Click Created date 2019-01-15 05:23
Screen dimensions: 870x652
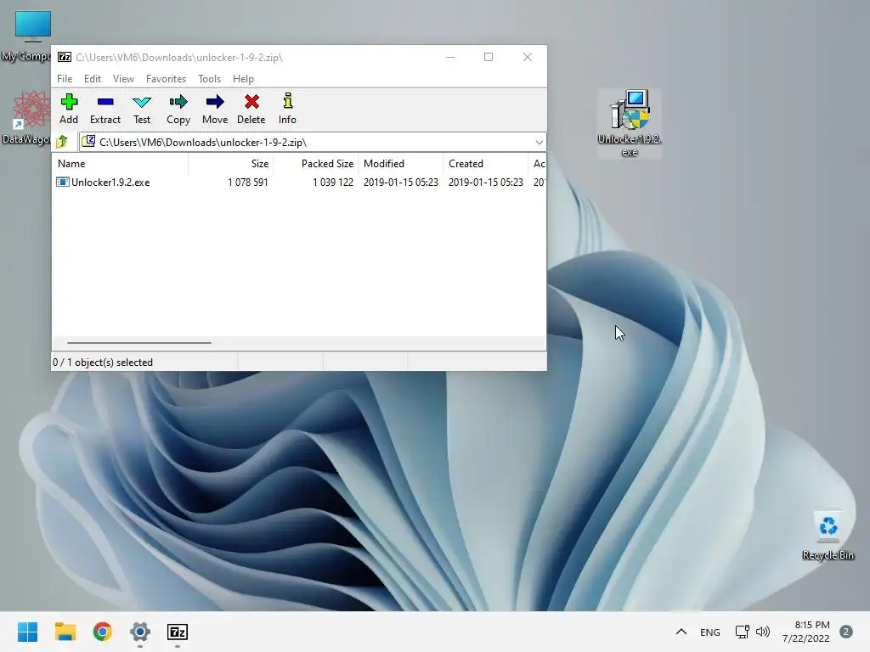[x=485, y=183]
